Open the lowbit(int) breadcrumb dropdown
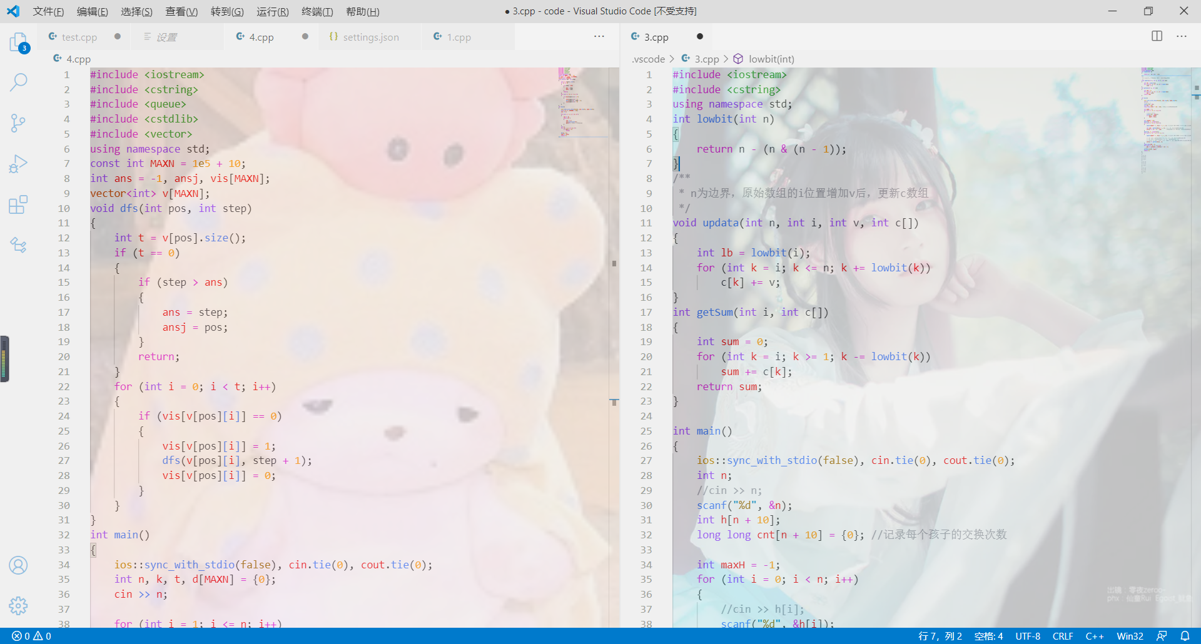Viewport: 1201px width, 644px height. 771,58
